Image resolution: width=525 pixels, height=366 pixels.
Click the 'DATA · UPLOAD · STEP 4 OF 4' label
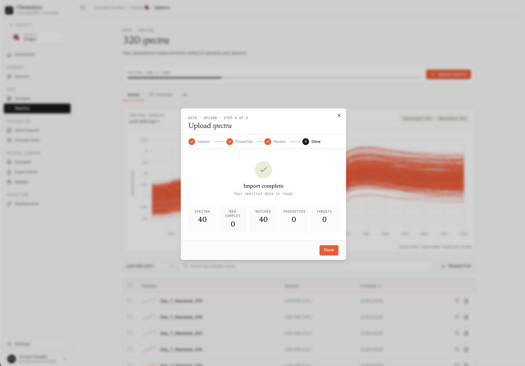pyautogui.click(x=218, y=118)
